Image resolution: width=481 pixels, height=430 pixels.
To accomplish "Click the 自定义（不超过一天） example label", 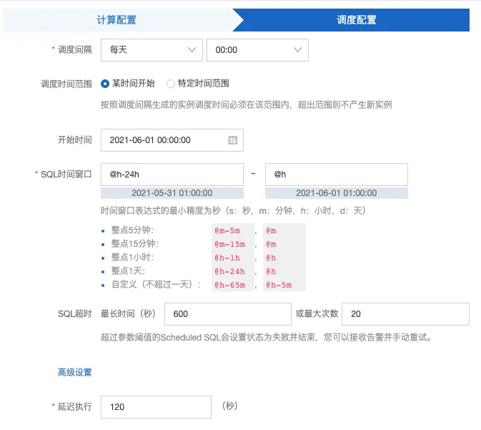I will coord(156,285).
